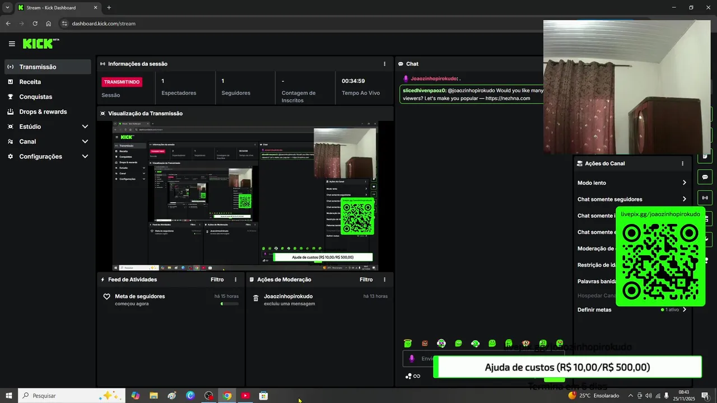
Task: Click the Restrição de idade row
Action: point(597,265)
